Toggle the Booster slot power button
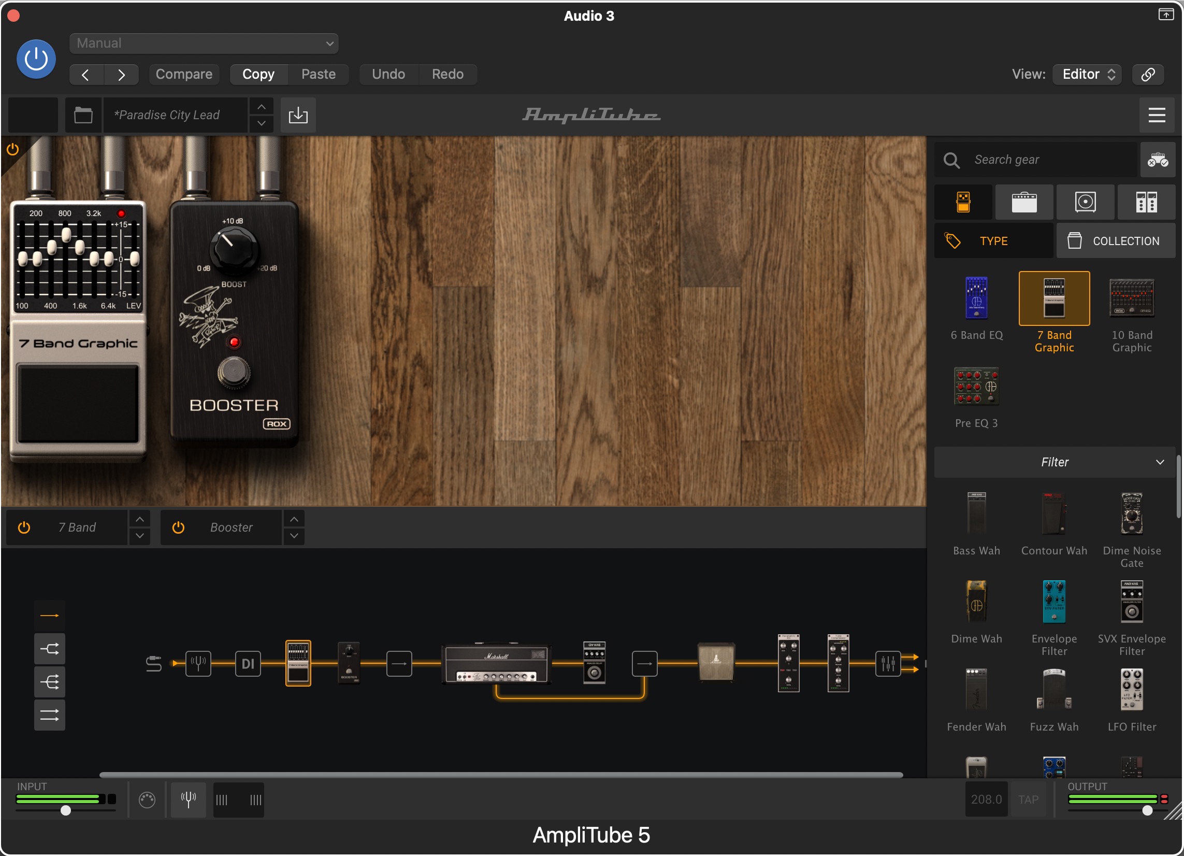1184x856 pixels. pos(178,527)
